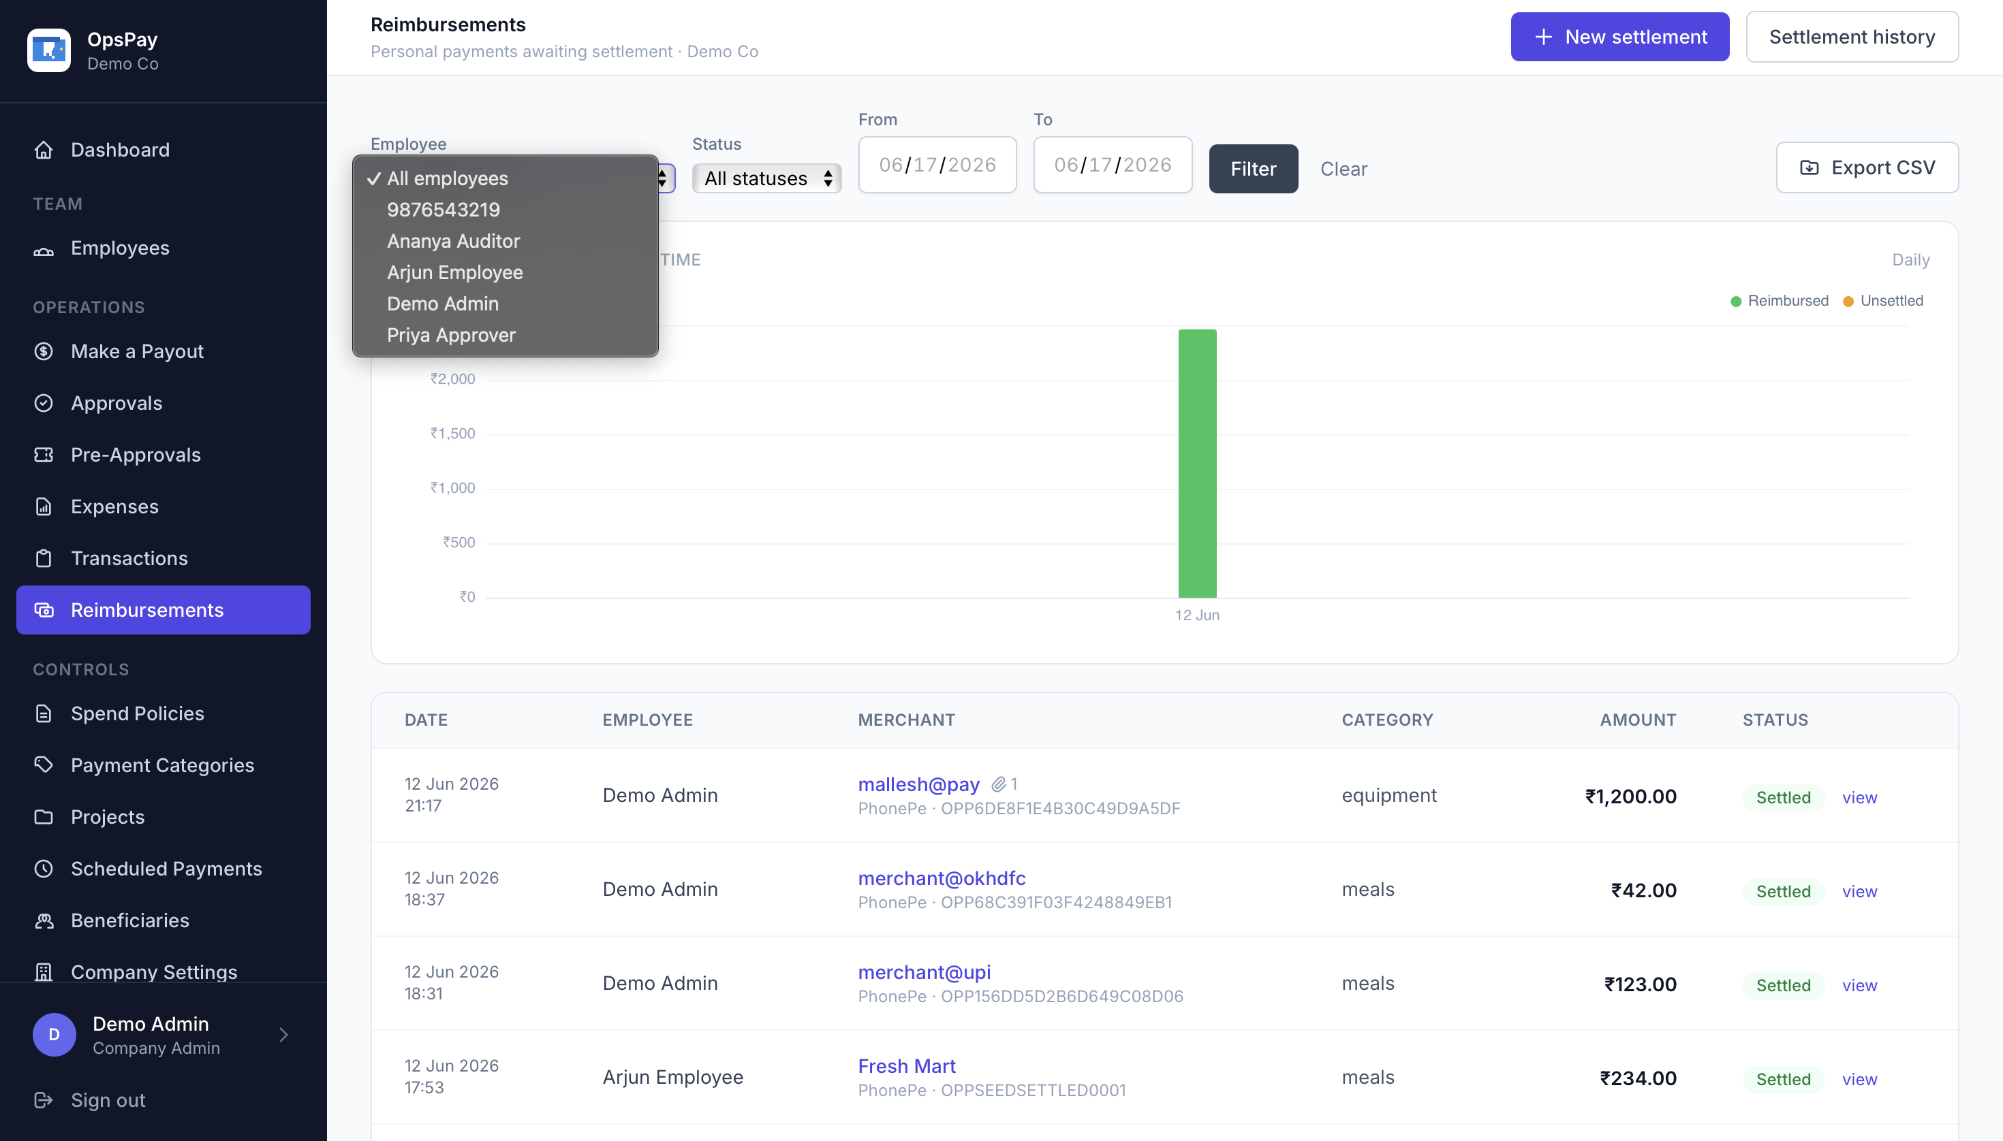Click the To date input field

(1113, 165)
